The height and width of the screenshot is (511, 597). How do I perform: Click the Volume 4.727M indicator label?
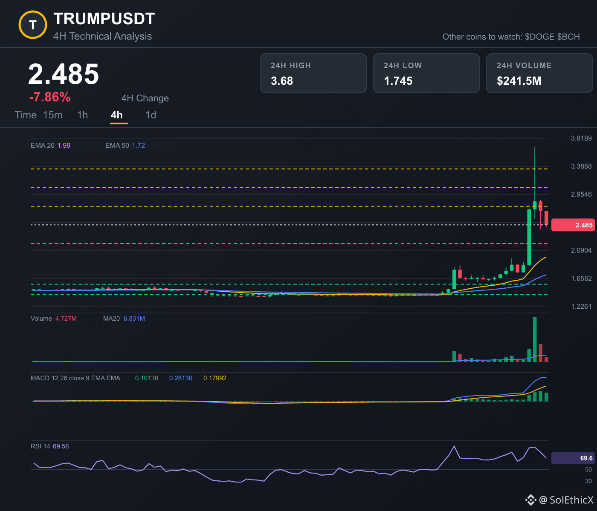tap(54, 319)
